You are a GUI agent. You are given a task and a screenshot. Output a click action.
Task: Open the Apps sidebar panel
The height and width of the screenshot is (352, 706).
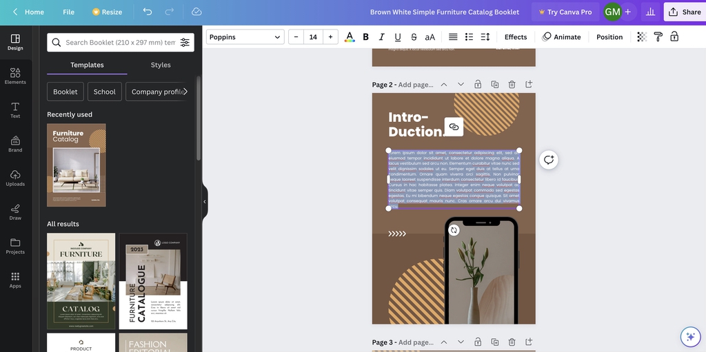click(15, 280)
